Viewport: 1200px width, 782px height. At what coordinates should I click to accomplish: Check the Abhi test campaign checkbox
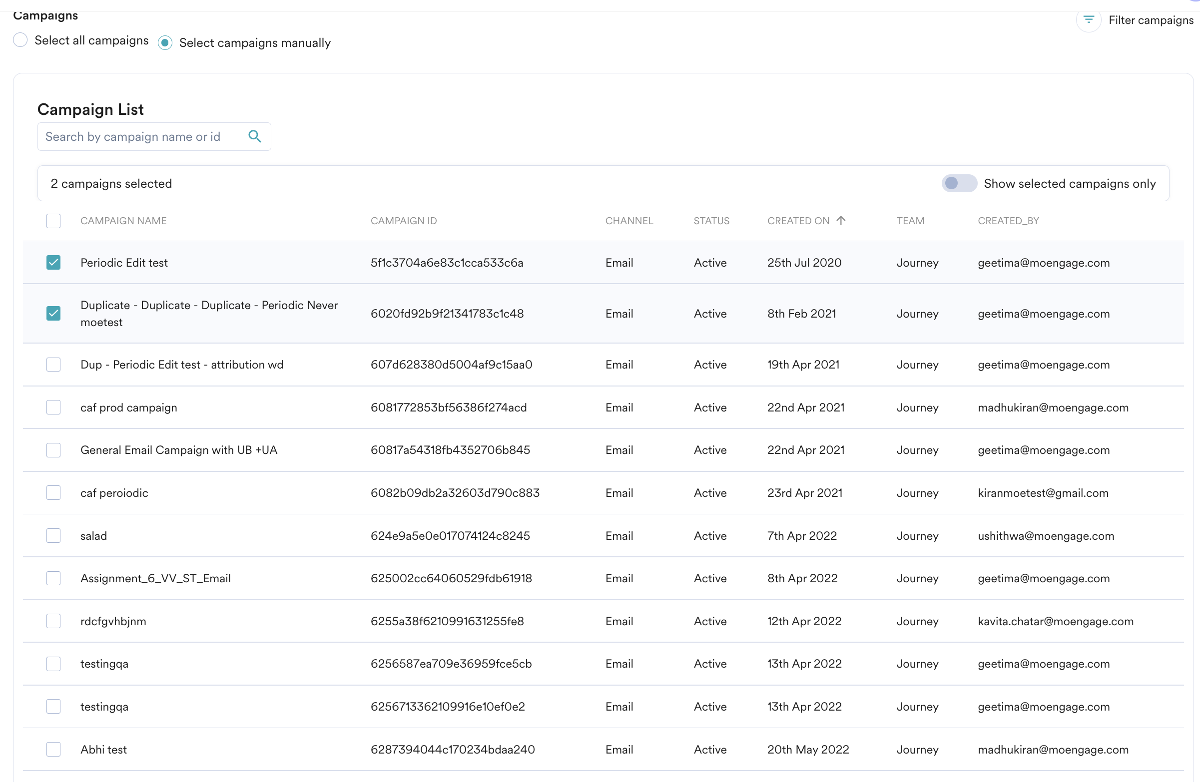click(53, 749)
